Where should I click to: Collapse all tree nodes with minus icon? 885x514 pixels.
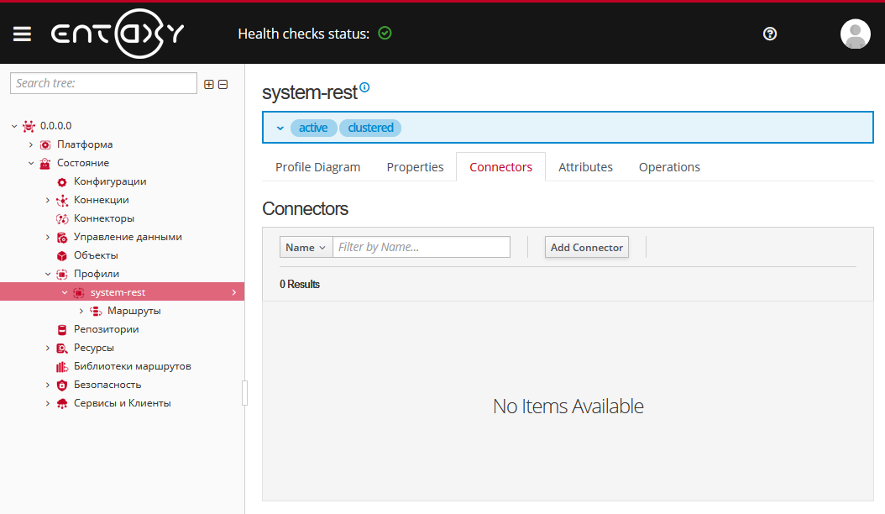point(223,84)
